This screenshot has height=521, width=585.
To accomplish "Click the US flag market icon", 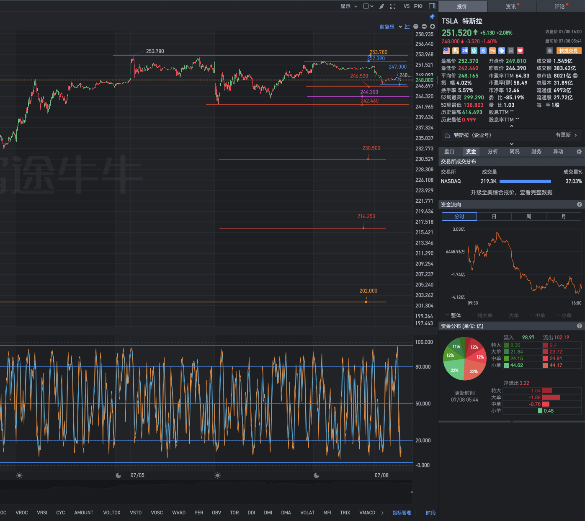I will [x=446, y=51].
